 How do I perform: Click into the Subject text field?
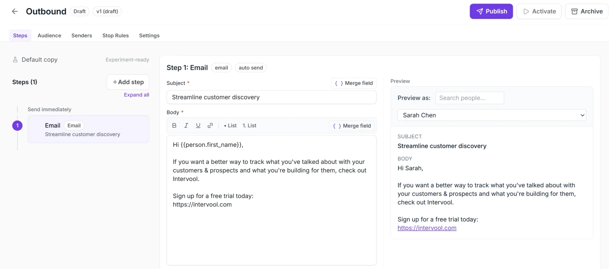(x=272, y=97)
